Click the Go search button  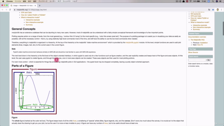(209, 60)
